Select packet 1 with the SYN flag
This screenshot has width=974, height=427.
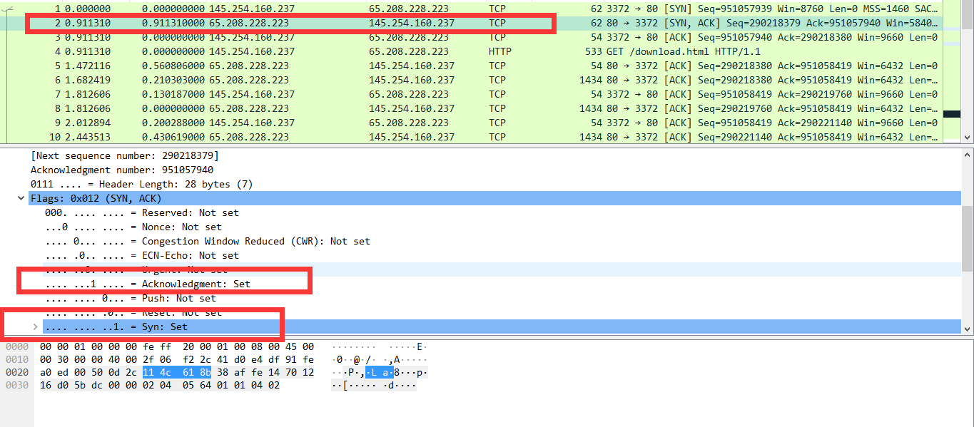(x=285, y=9)
